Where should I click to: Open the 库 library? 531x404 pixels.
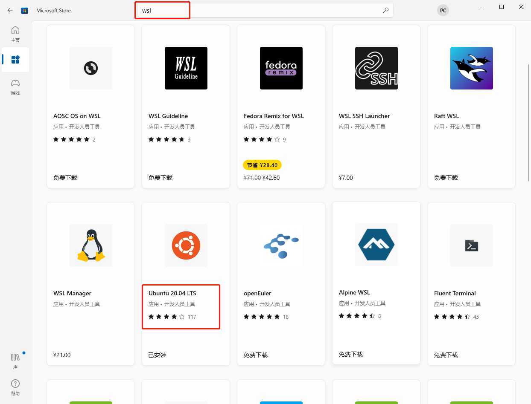[x=15, y=361]
